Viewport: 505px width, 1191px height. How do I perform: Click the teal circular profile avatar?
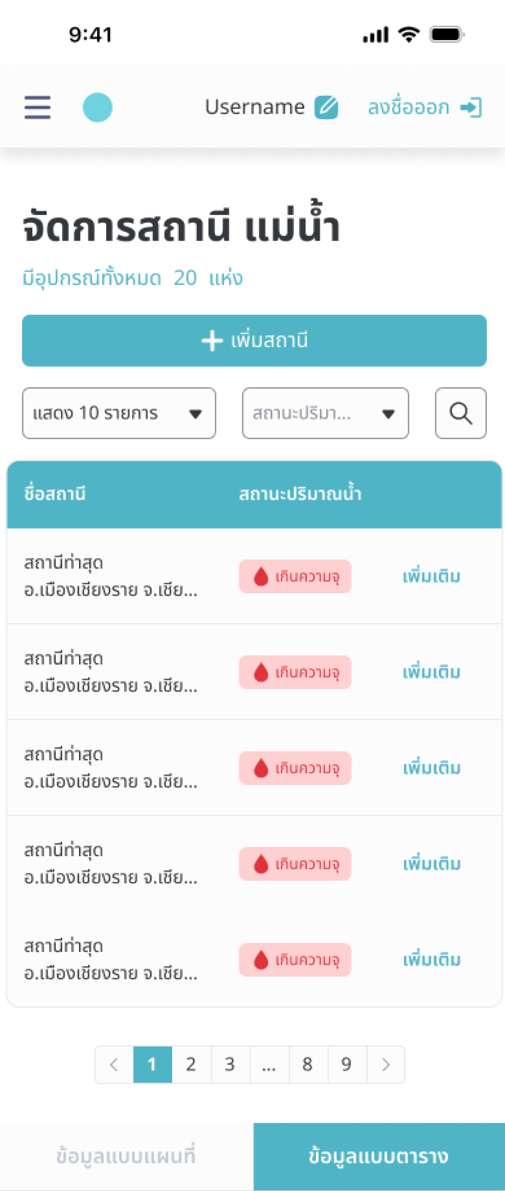coord(97,107)
